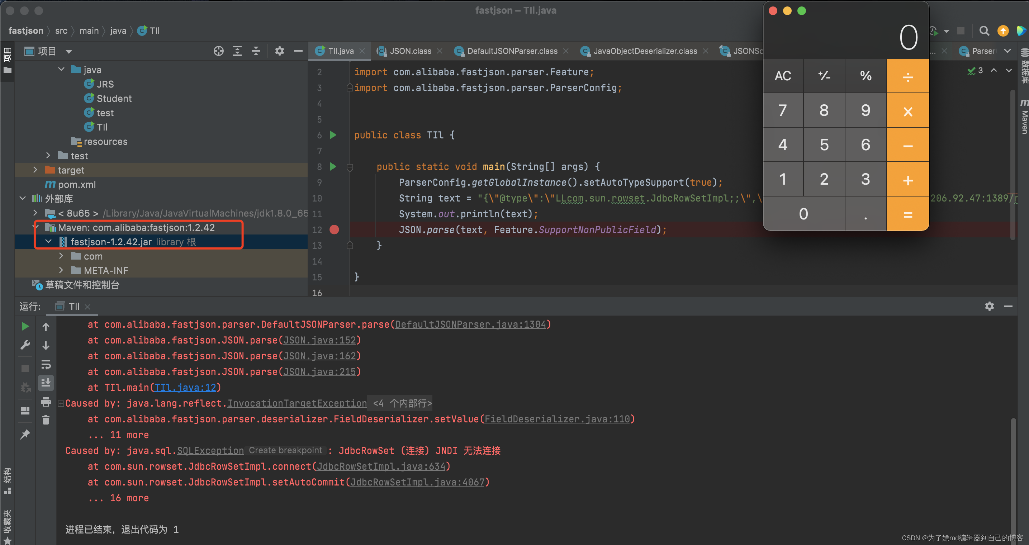Expand the test folder node
Image resolution: width=1029 pixels, height=545 pixels.
[x=48, y=155]
